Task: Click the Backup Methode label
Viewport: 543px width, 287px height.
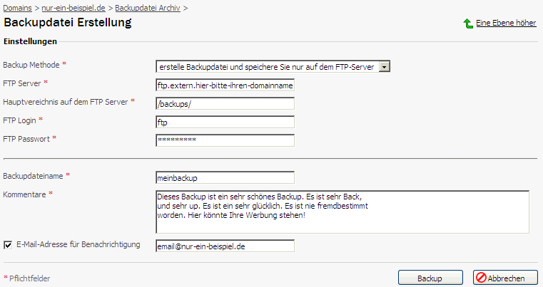Action: click(x=31, y=65)
